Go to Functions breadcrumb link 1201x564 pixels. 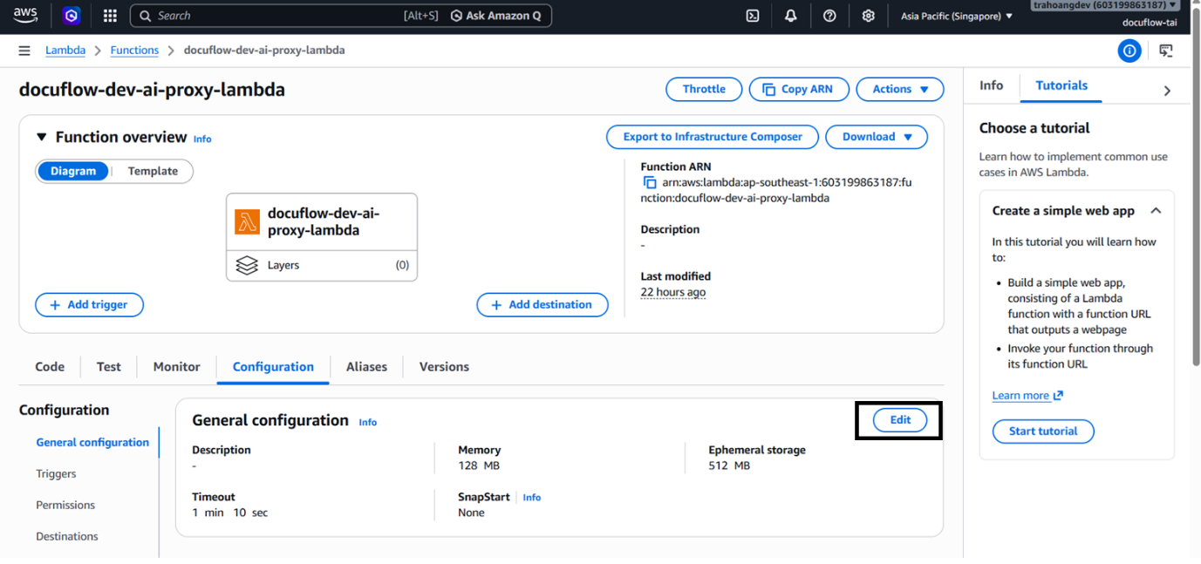pyautogui.click(x=134, y=51)
